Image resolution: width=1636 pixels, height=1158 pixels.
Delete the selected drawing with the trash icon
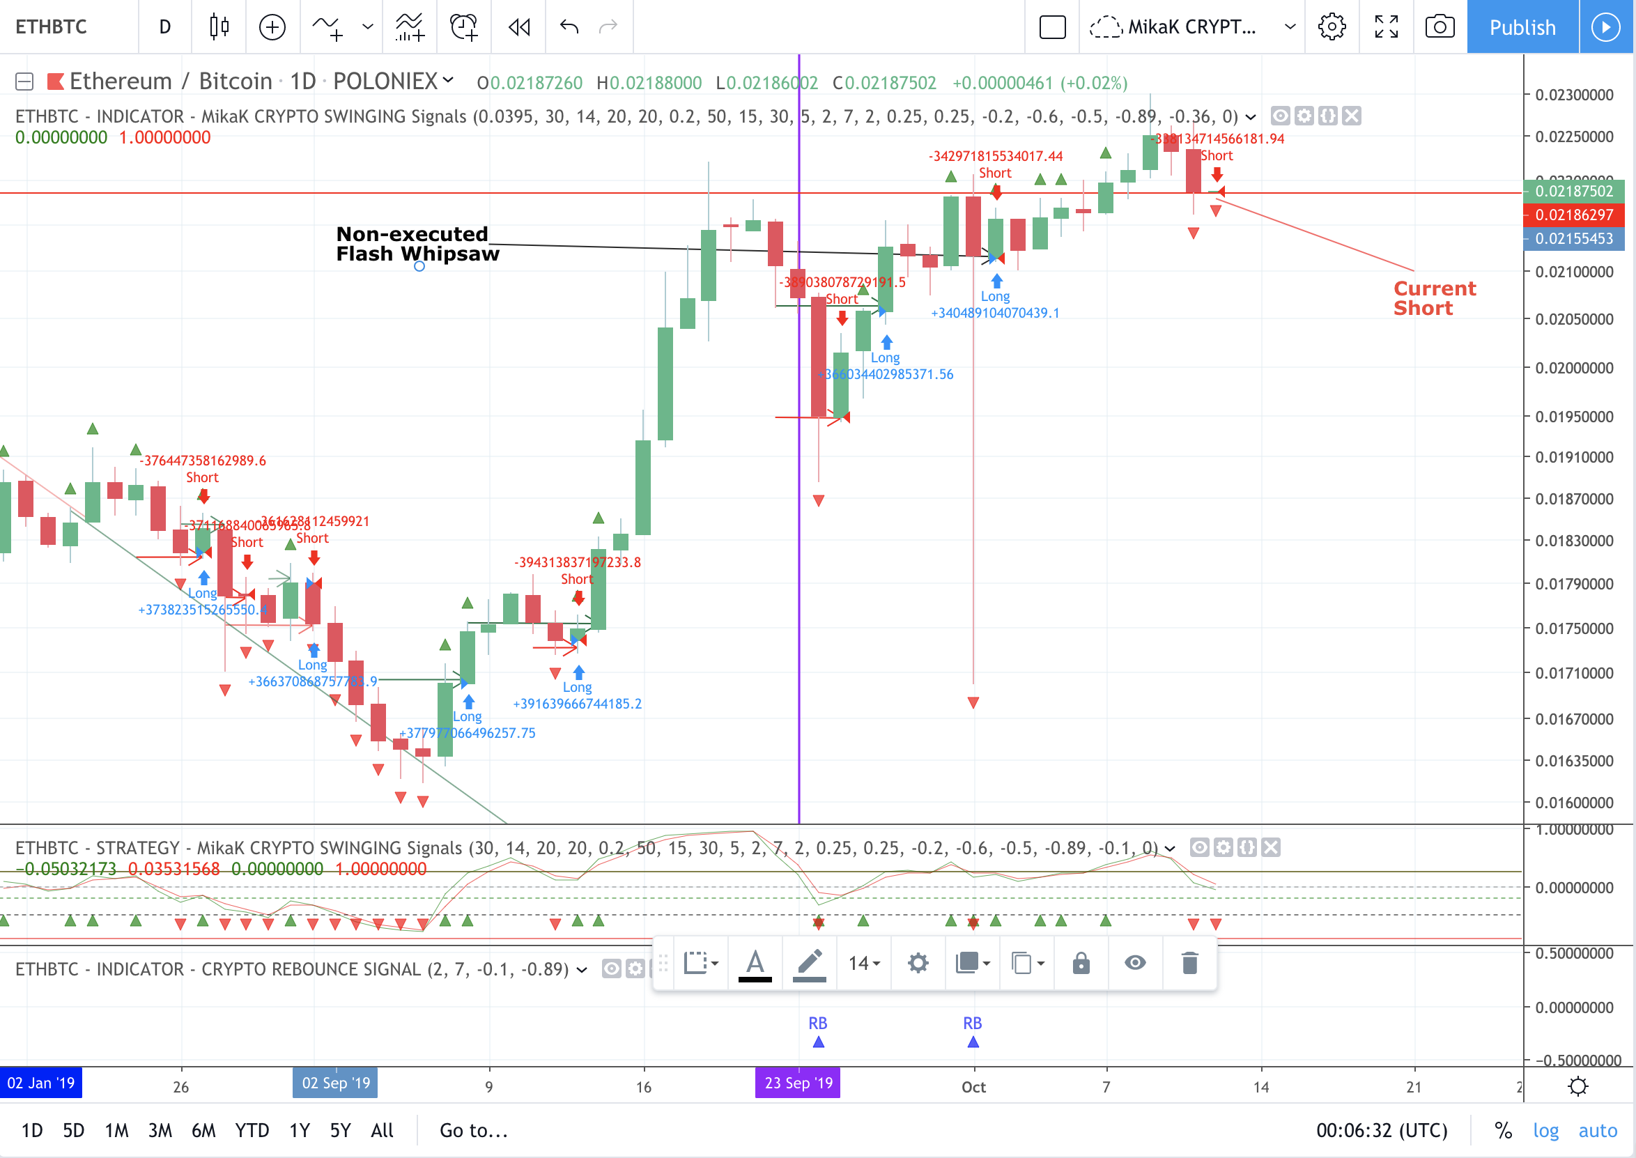pyautogui.click(x=1189, y=964)
